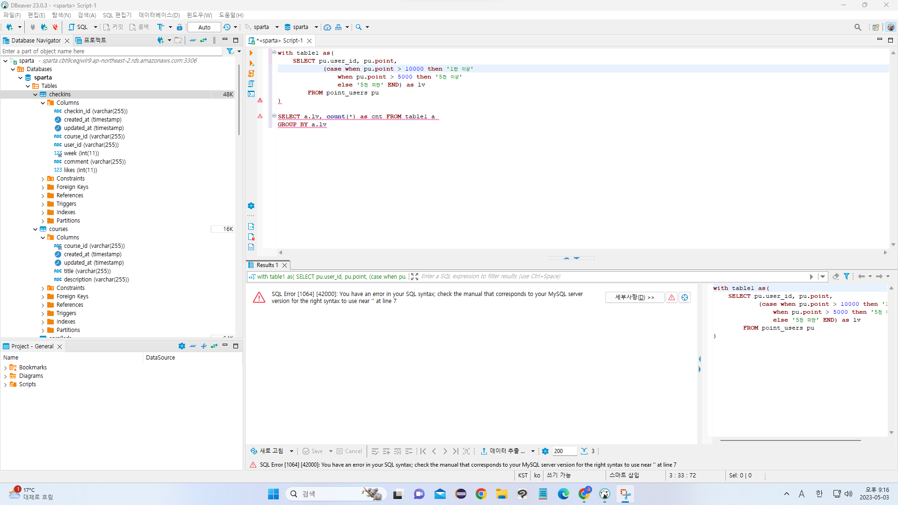
Task: Select the Results 1 tab
Action: click(267, 265)
